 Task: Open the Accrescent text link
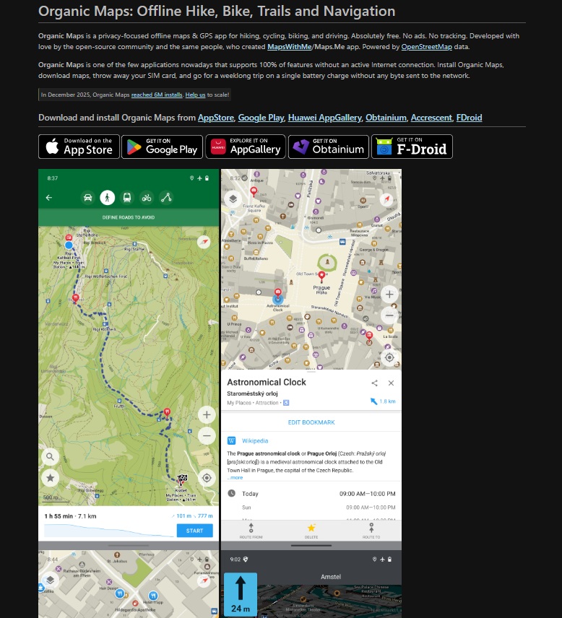(431, 118)
